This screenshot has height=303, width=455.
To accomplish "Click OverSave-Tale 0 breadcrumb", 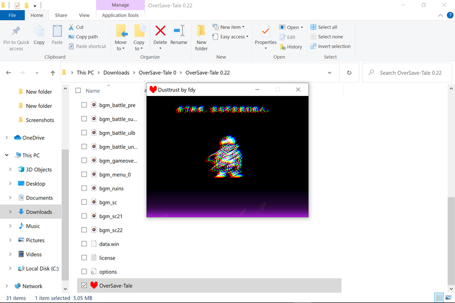I will pyautogui.click(x=157, y=73).
